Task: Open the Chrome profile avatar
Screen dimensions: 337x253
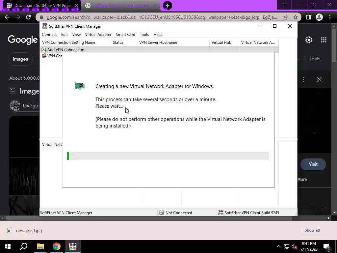Action: [319, 17]
